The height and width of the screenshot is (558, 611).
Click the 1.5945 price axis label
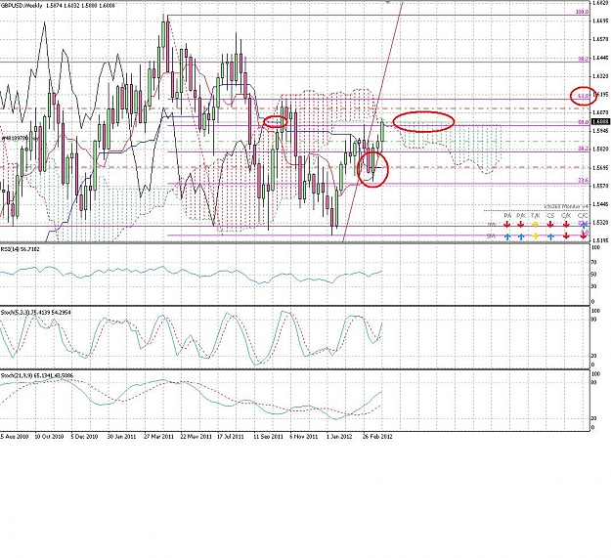pos(600,131)
